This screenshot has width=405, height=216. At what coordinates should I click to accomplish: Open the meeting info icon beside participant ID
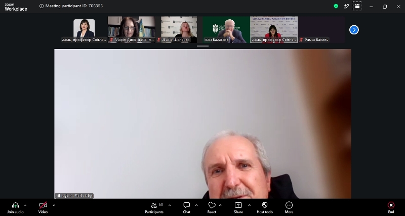(42, 6)
